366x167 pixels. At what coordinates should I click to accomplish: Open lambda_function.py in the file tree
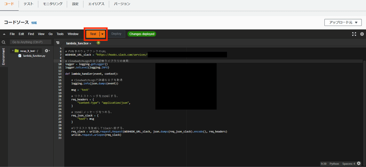34,56
